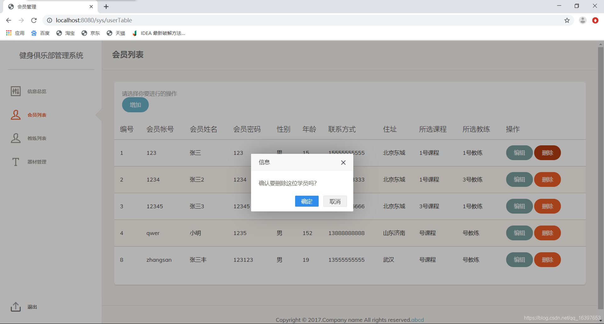This screenshot has width=604, height=324.
Task: Click the address cell 山东济南
Action: click(394, 233)
